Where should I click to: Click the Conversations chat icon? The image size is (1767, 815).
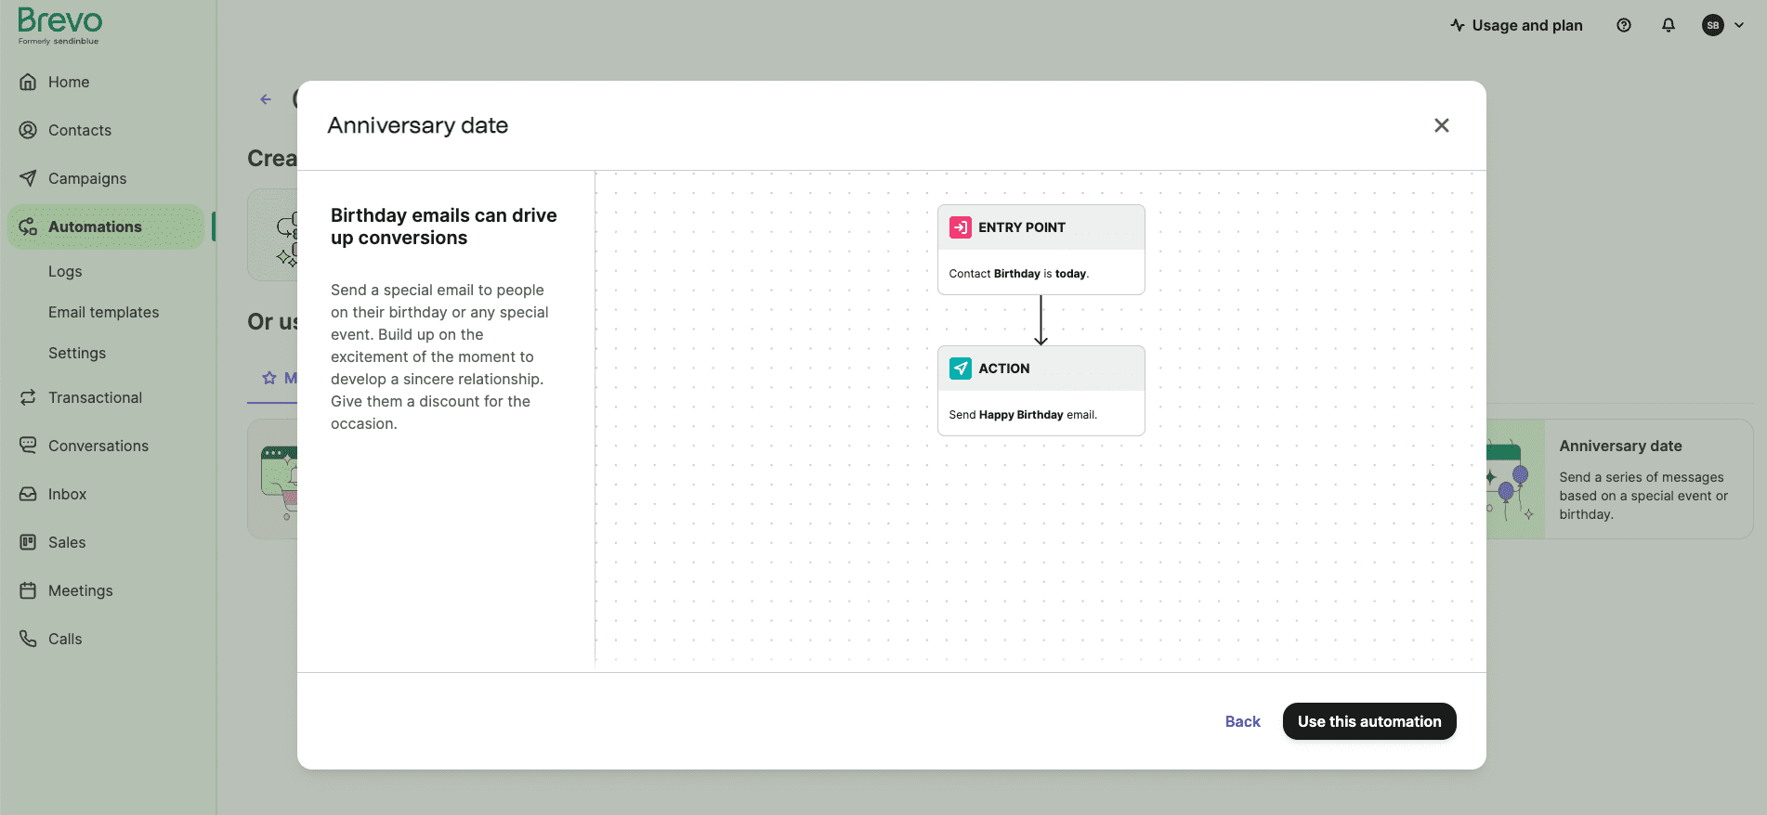point(28,446)
